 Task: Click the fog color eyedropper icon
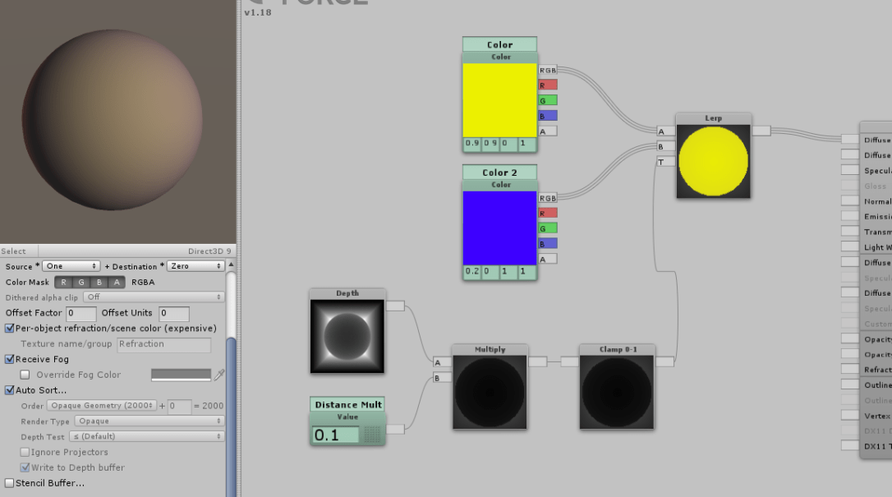point(219,375)
